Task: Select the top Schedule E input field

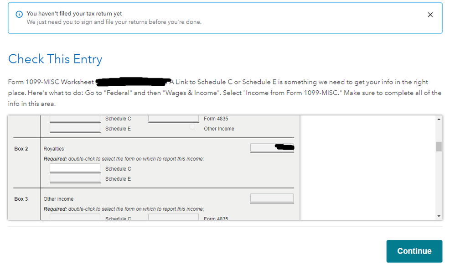Action: [75, 128]
